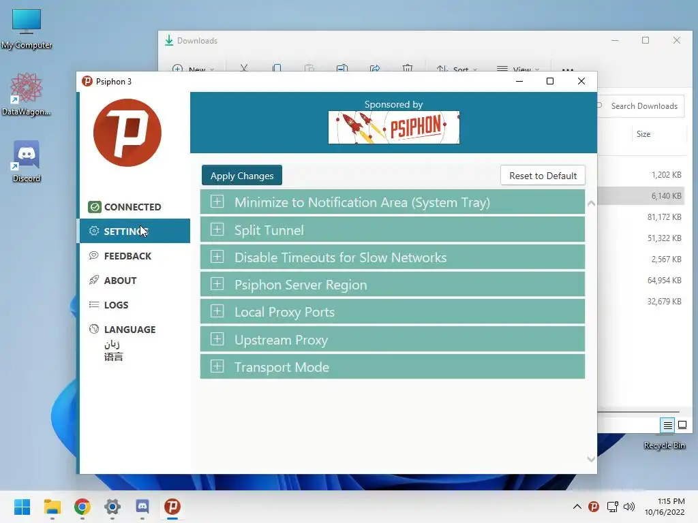Open Google Chrome from taskbar
Screen dimensions: 698x523
point(82,507)
